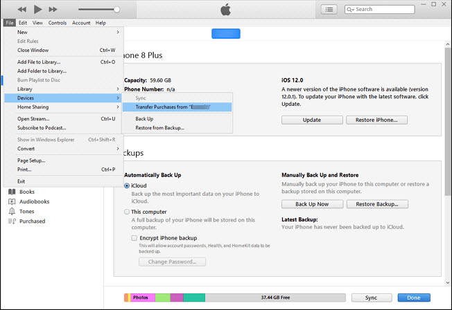Image resolution: width=452 pixels, height=310 pixels.
Task: Open the list view icon button
Action: tap(329, 10)
